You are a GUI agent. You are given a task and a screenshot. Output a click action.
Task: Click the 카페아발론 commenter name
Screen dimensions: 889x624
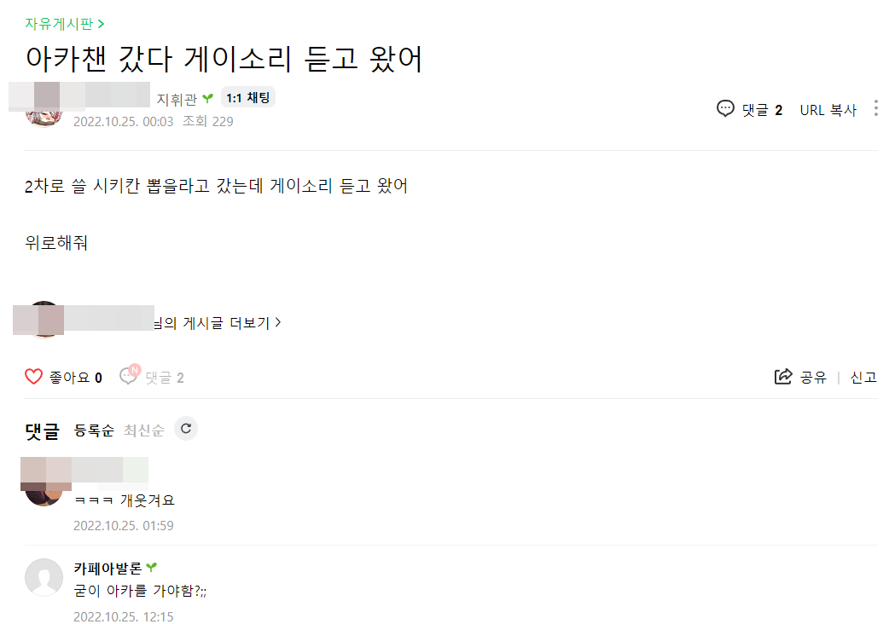point(107,568)
